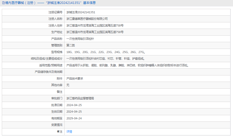Select management class 第二类
The width and height of the screenshot is (233, 136).
[71, 45]
